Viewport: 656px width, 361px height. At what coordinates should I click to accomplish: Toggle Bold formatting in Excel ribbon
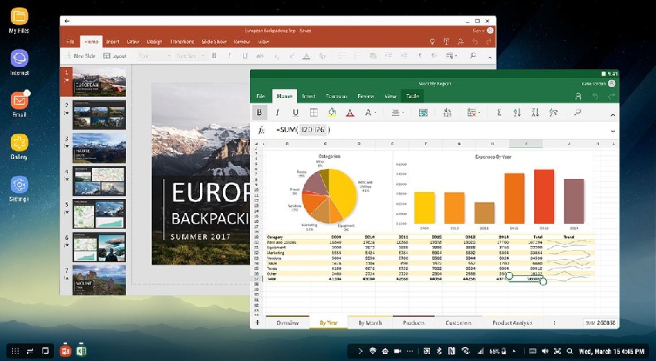tap(260, 113)
